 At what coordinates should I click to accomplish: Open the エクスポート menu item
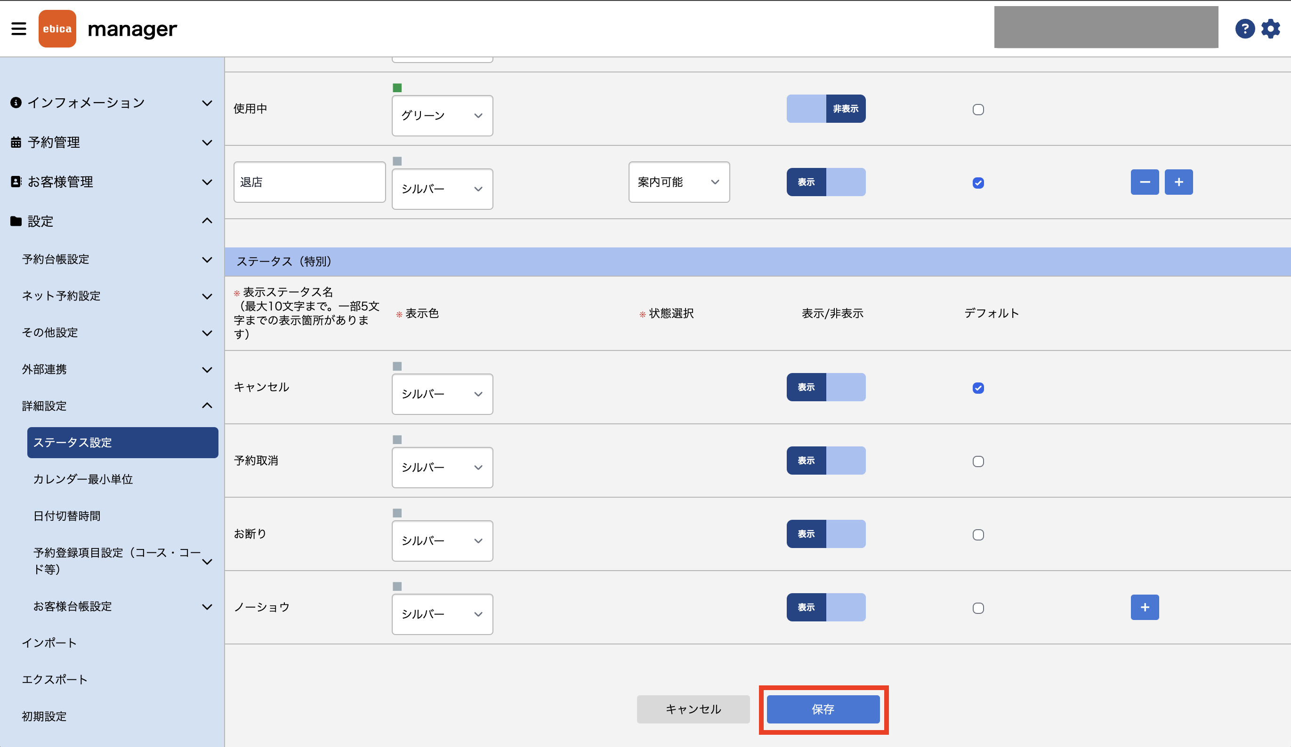click(x=54, y=679)
